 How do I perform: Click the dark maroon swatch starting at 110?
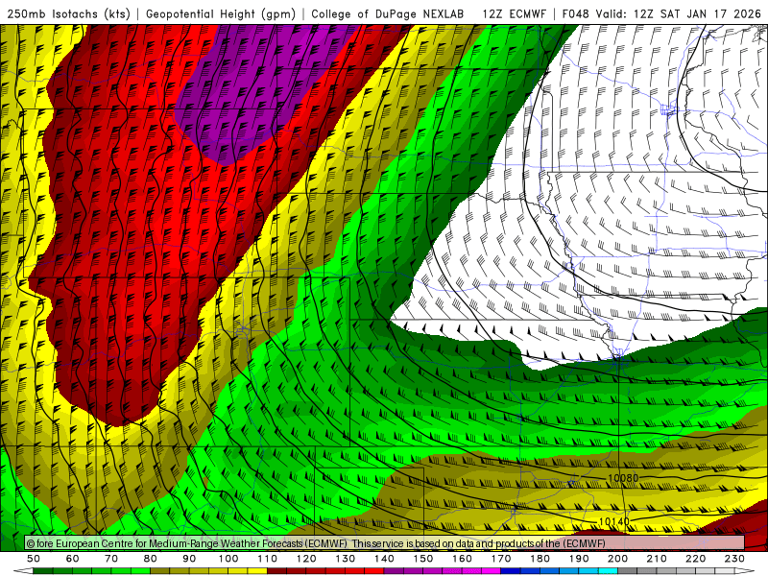pos(276,571)
